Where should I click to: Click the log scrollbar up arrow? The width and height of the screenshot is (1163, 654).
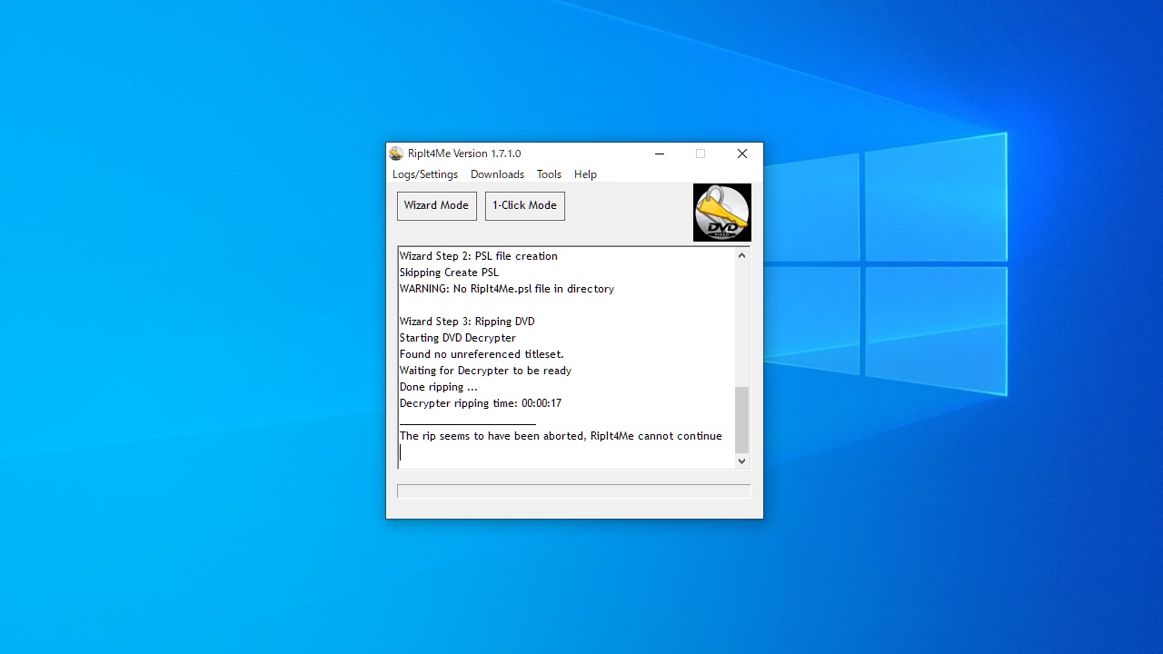point(741,255)
